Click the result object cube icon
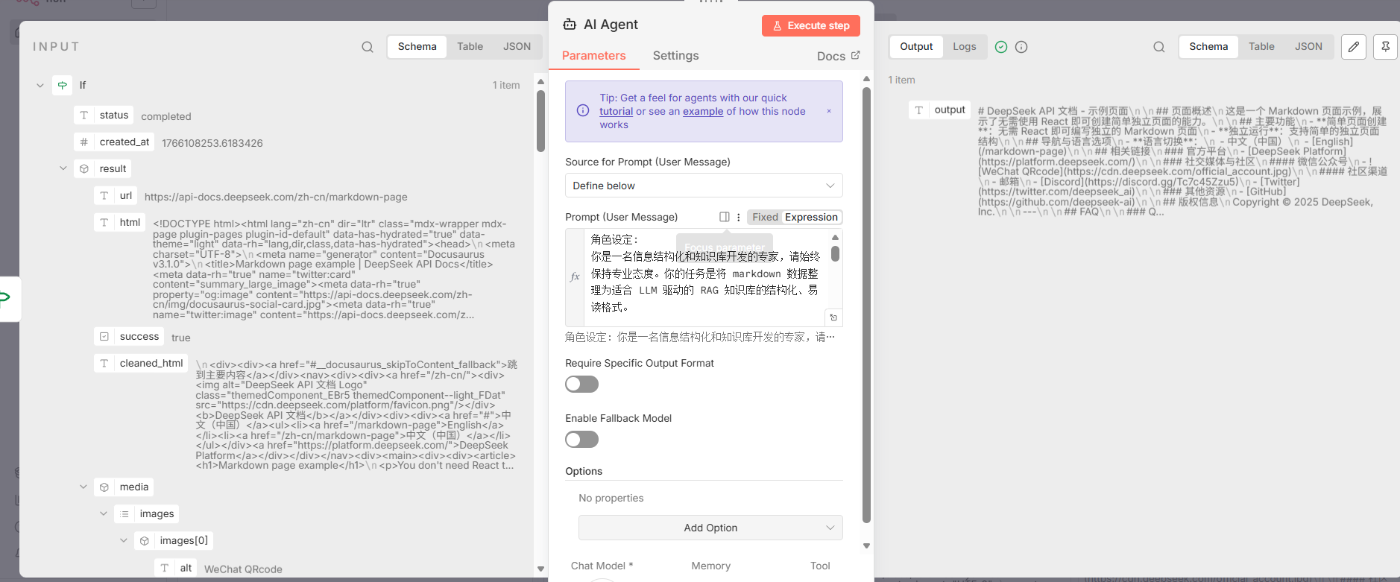This screenshot has width=1400, height=582. point(84,169)
